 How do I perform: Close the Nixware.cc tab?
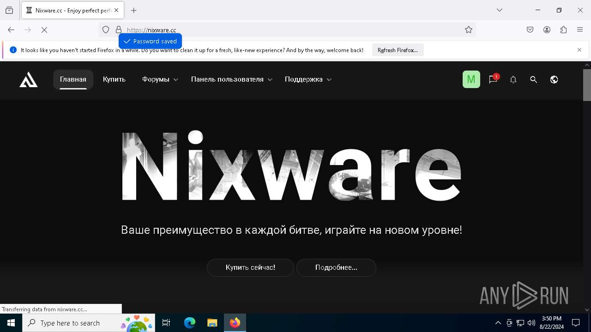[116, 10]
